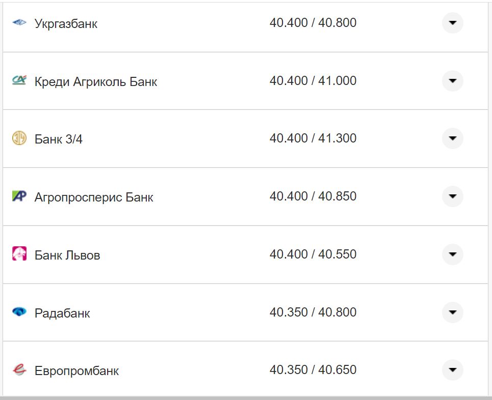Expand the Радабанк row arrow
This screenshot has height=400, width=492.
452,312
